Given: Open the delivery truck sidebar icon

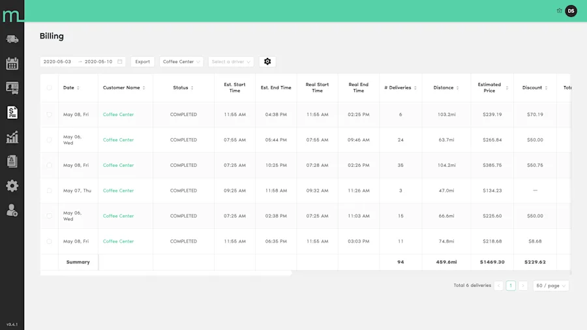Looking at the screenshot, I should pyautogui.click(x=12, y=39).
